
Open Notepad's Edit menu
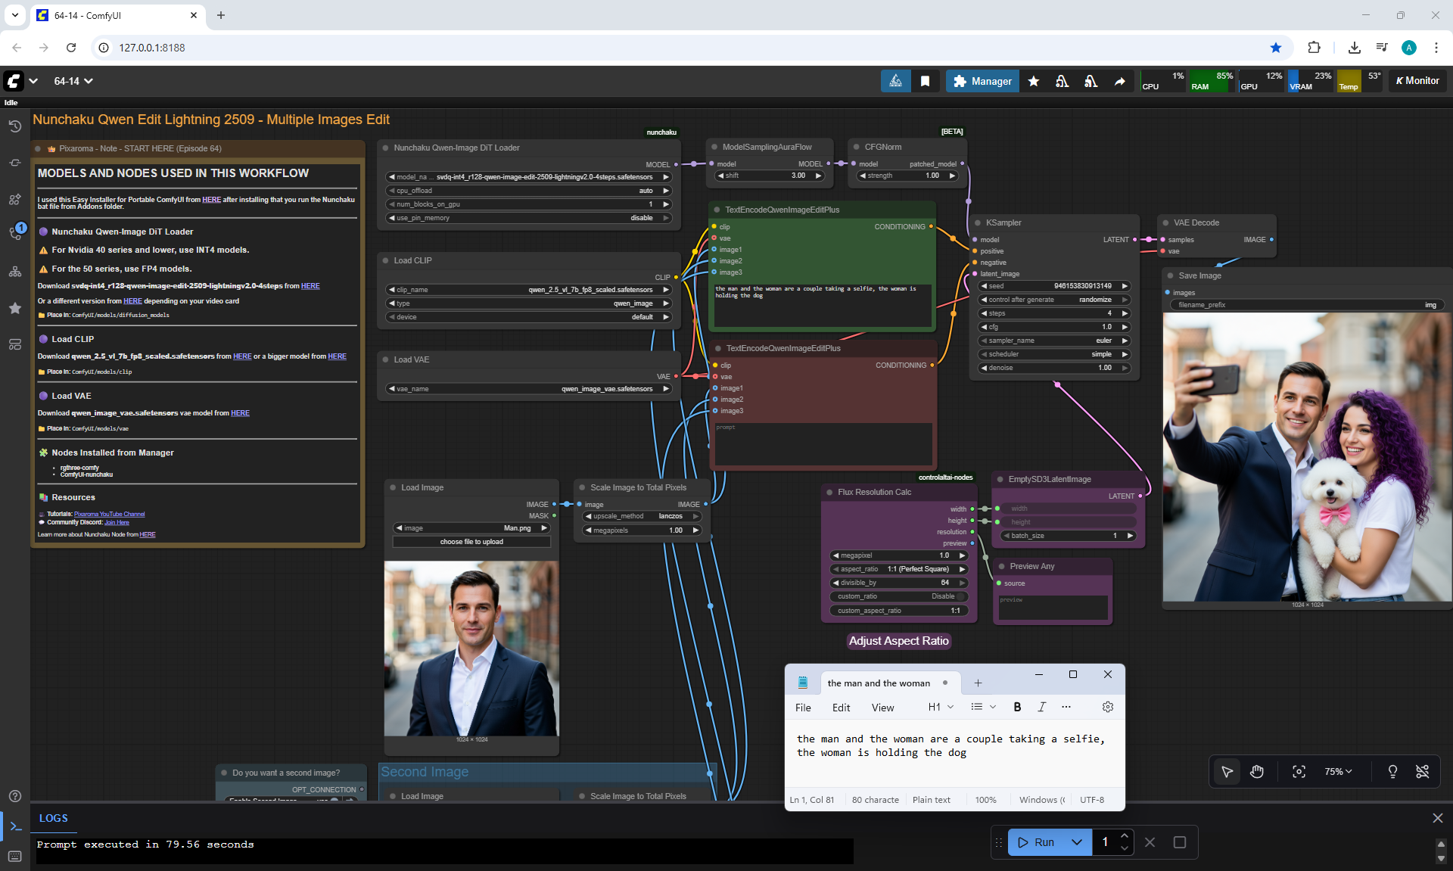click(841, 708)
